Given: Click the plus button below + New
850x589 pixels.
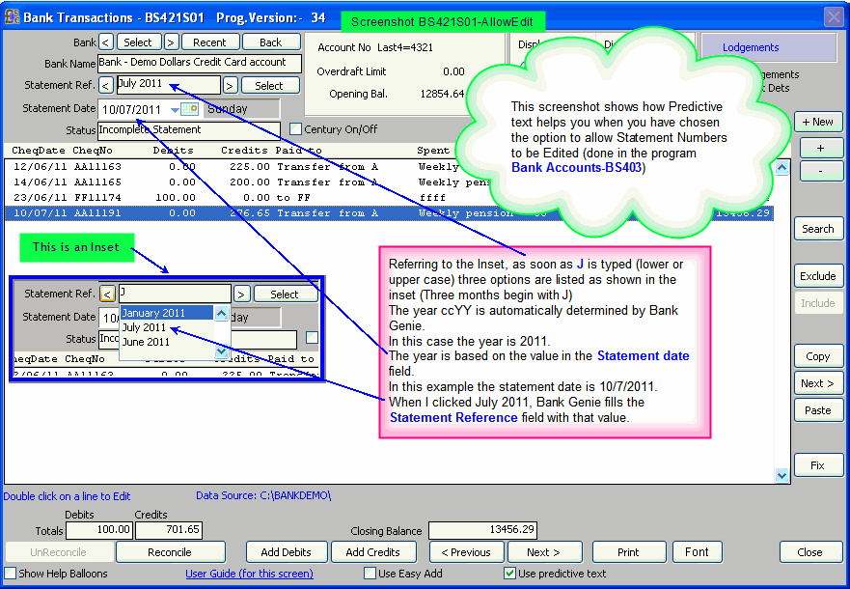Looking at the screenshot, I should (x=818, y=148).
